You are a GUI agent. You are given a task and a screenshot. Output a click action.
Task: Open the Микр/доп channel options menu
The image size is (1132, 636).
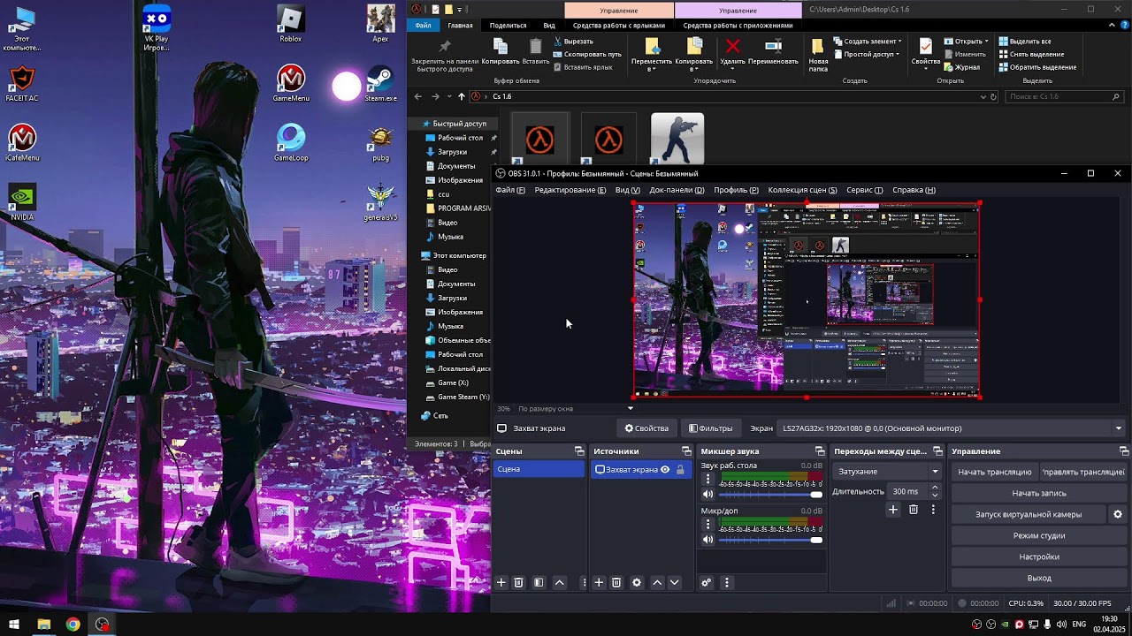coord(707,524)
